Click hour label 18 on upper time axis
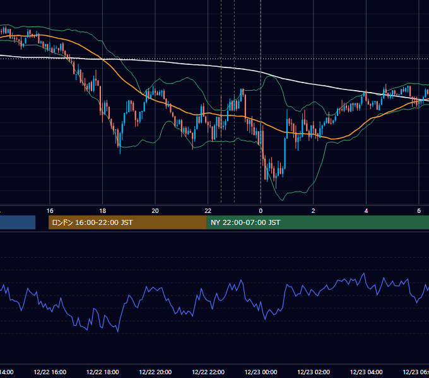This screenshot has height=378, width=429. pyautogui.click(x=103, y=211)
